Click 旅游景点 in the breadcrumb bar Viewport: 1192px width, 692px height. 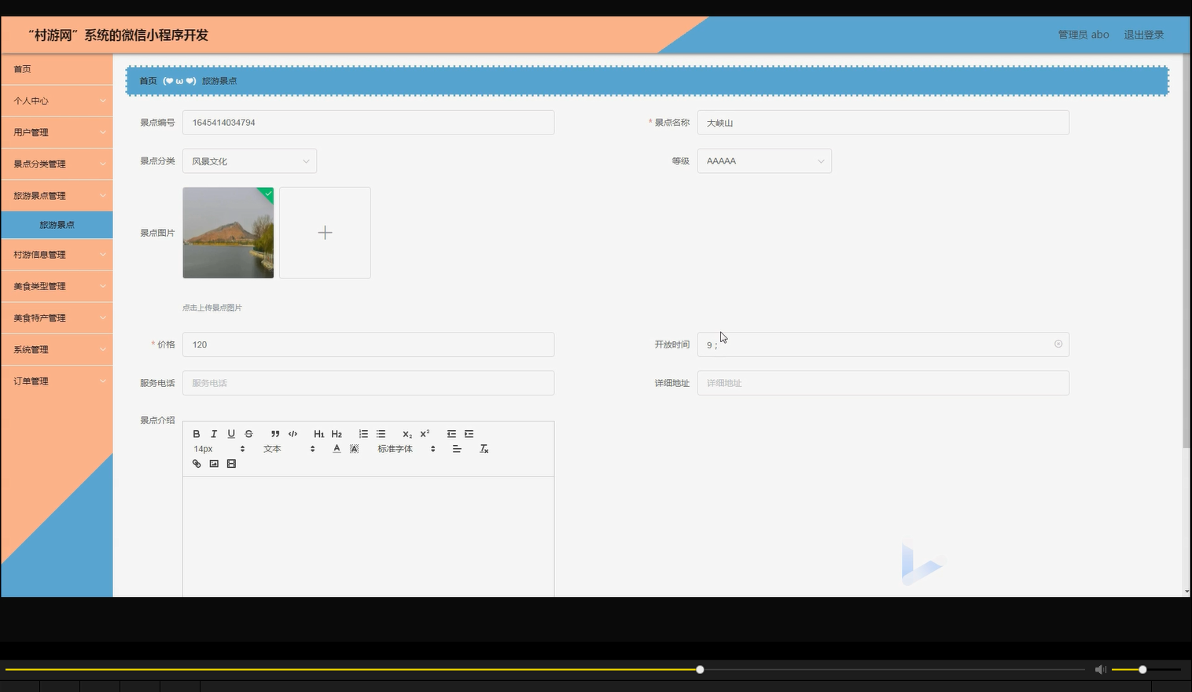(x=219, y=81)
